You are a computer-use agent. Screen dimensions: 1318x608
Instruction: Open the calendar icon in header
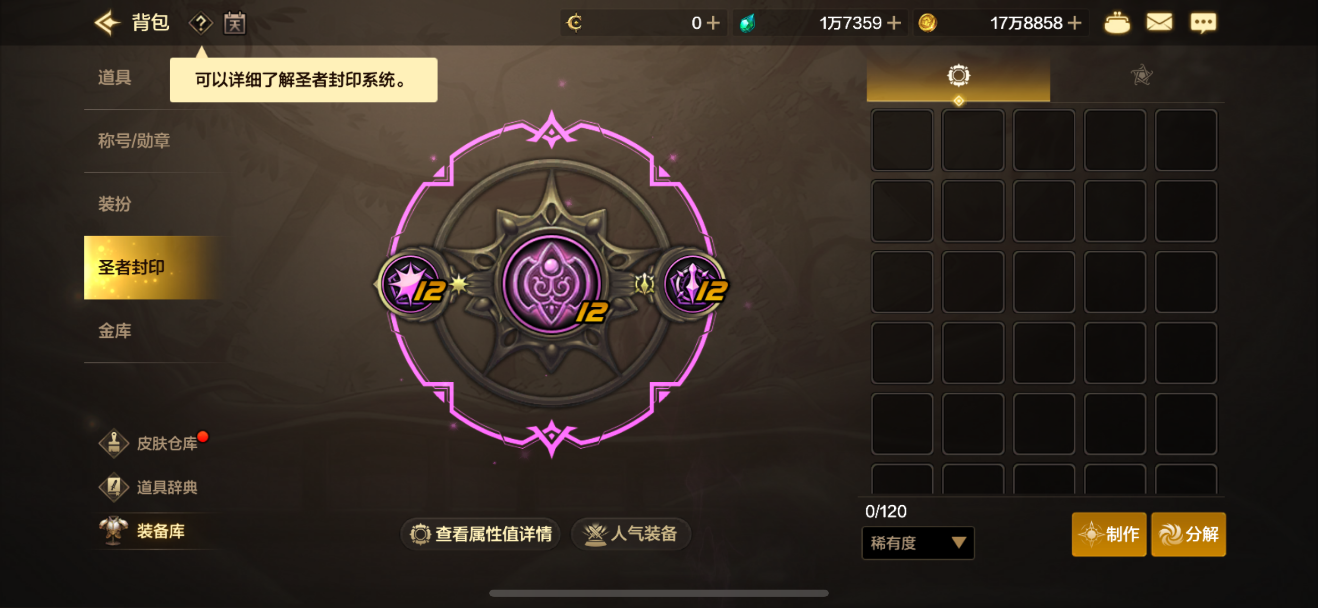click(235, 23)
